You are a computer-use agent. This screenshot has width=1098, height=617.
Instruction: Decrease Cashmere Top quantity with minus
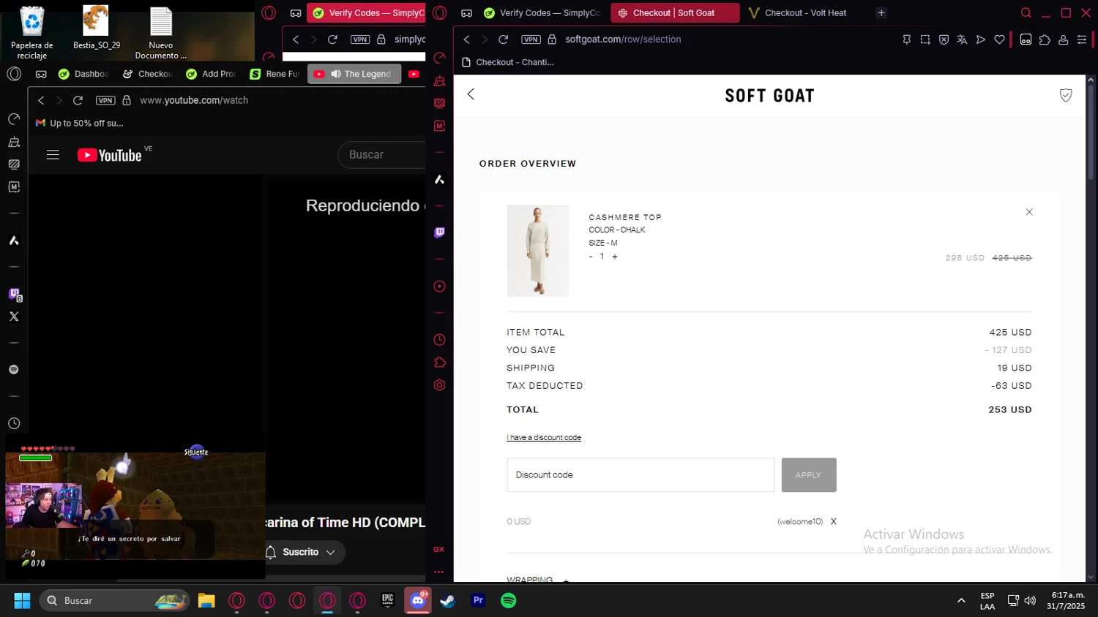pos(591,257)
